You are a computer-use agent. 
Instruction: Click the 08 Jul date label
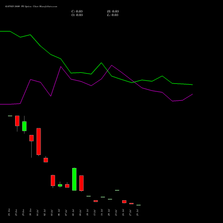click(74, 213)
